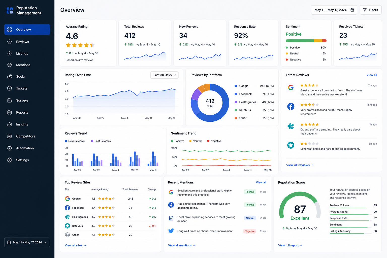Click the Sentiment color bar
387x258 pixels.
coord(306,41)
